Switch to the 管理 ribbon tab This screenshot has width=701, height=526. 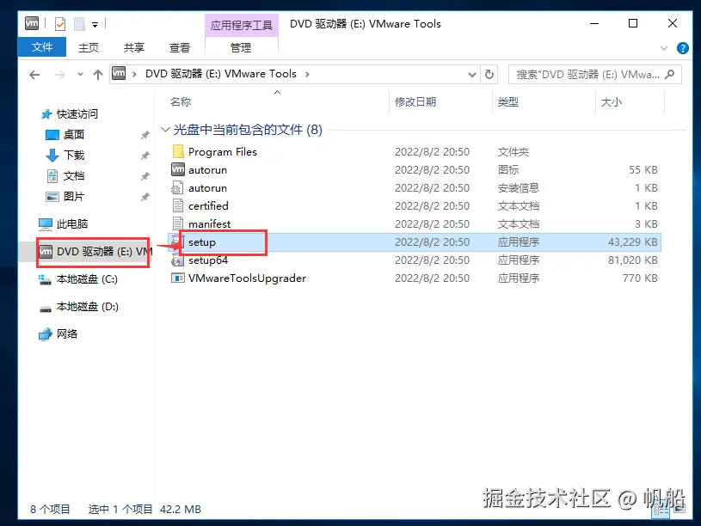241,47
